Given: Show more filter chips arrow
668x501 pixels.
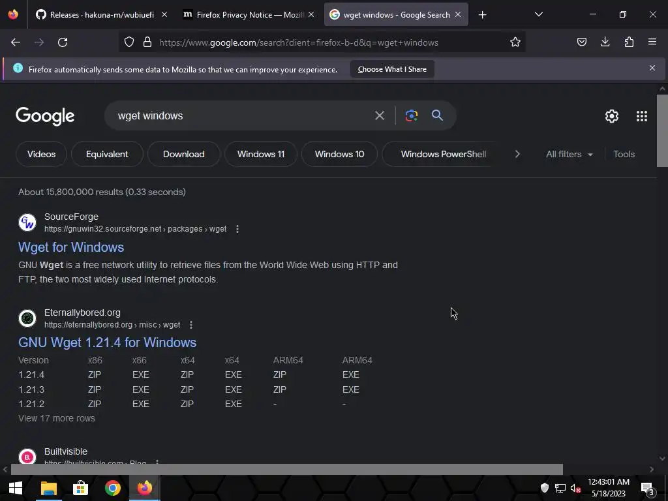Looking at the screenshot, I should pos(517,154).
